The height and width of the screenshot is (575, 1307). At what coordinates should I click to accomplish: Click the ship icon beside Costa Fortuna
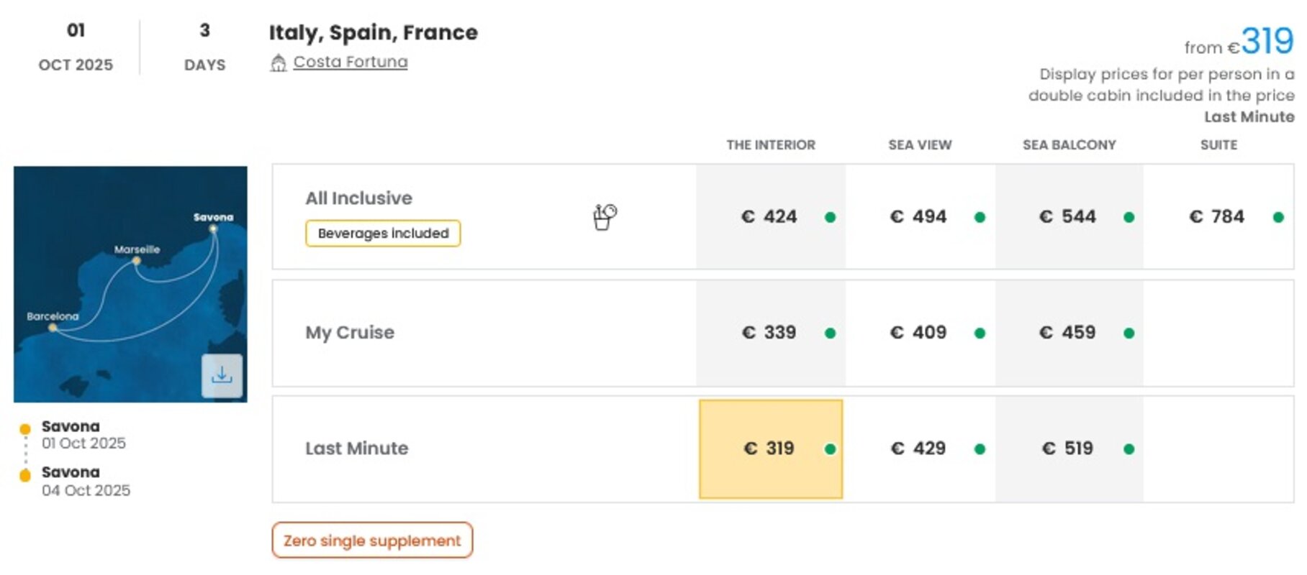(279, 63)
